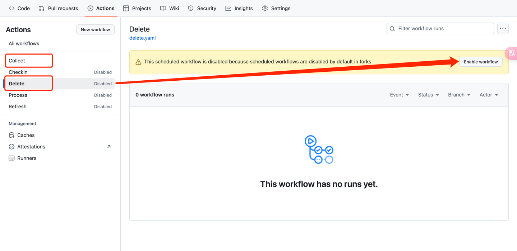Expand the Status filter dropdown
Image resolution: width=517 pixels, height=251 pixels.
pyautogui.click(x=428, y=95)
